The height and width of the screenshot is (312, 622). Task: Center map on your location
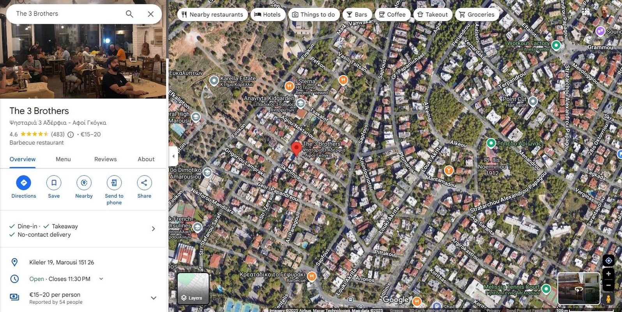point(608,260)
